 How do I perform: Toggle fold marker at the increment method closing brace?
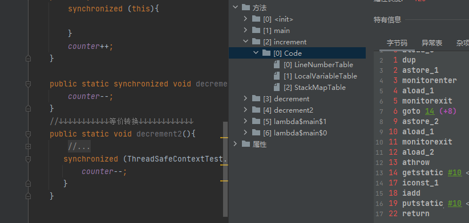pyautogui.click(x=28, y=59)
